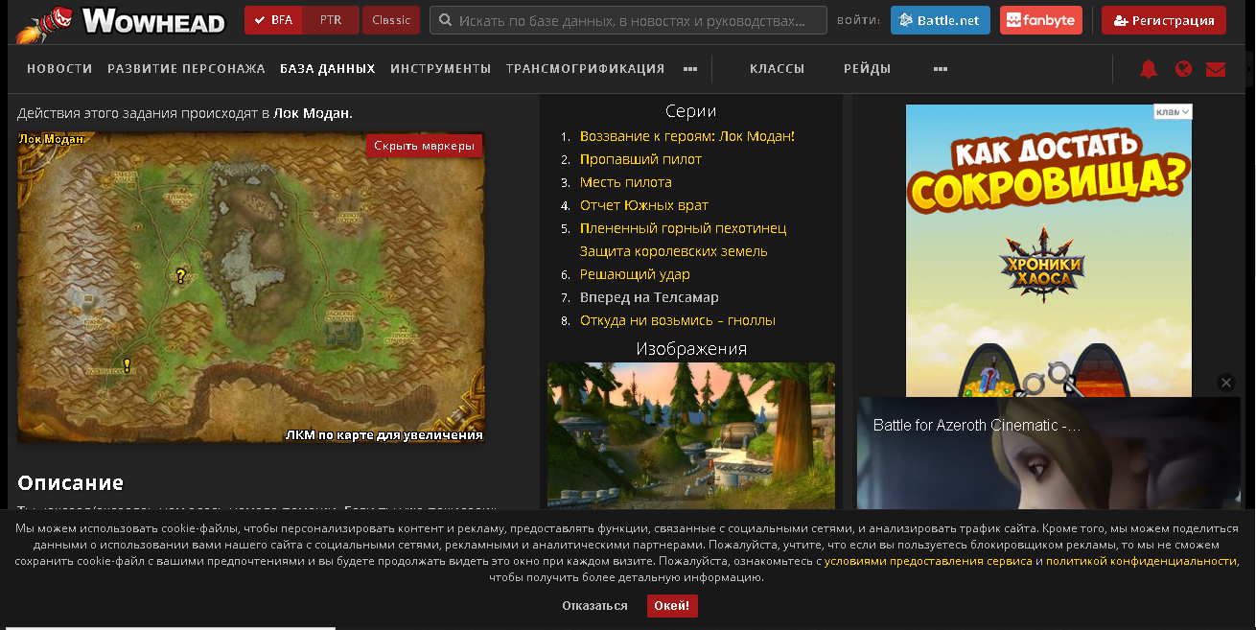Close the floating video player
This screenshot has width=1256, height=630.
pos(1225,383)
